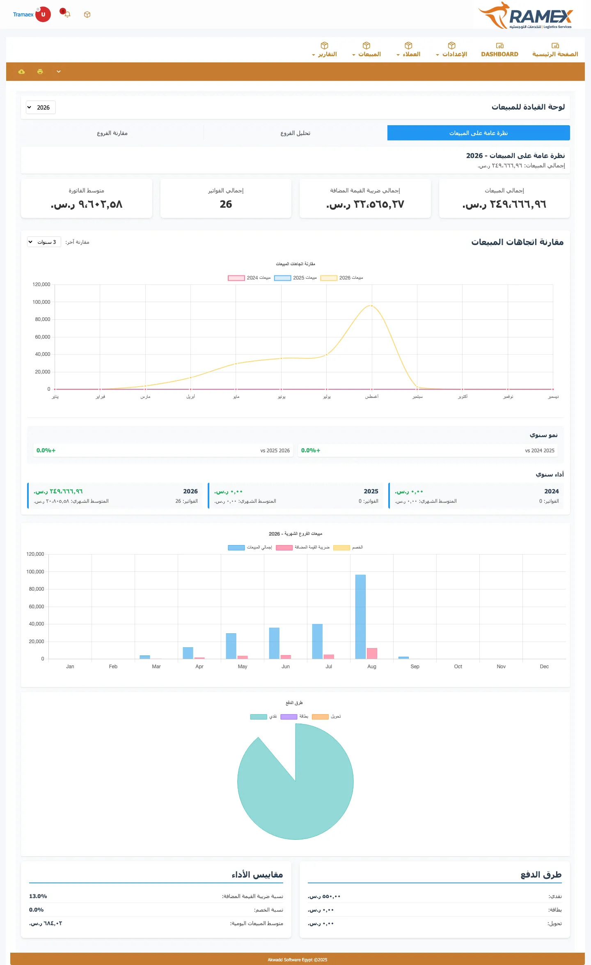Open the '3 سنوات' comparison dropdown
591x965 pixels.
[x=44, y=242]
